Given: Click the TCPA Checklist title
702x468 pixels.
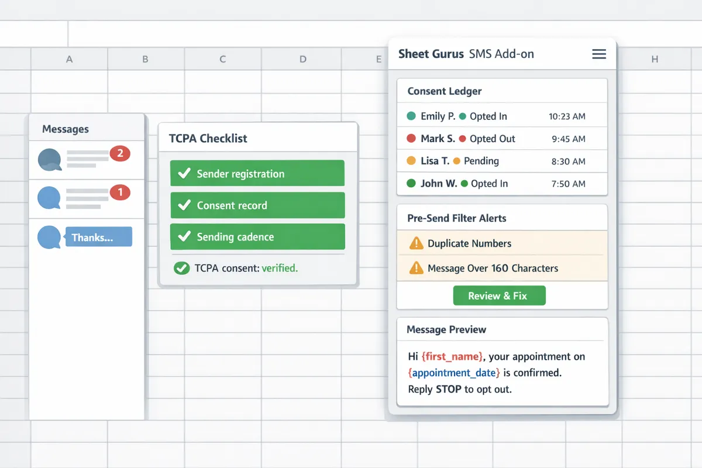Looking at the screenshot, I should coord(208,139).
